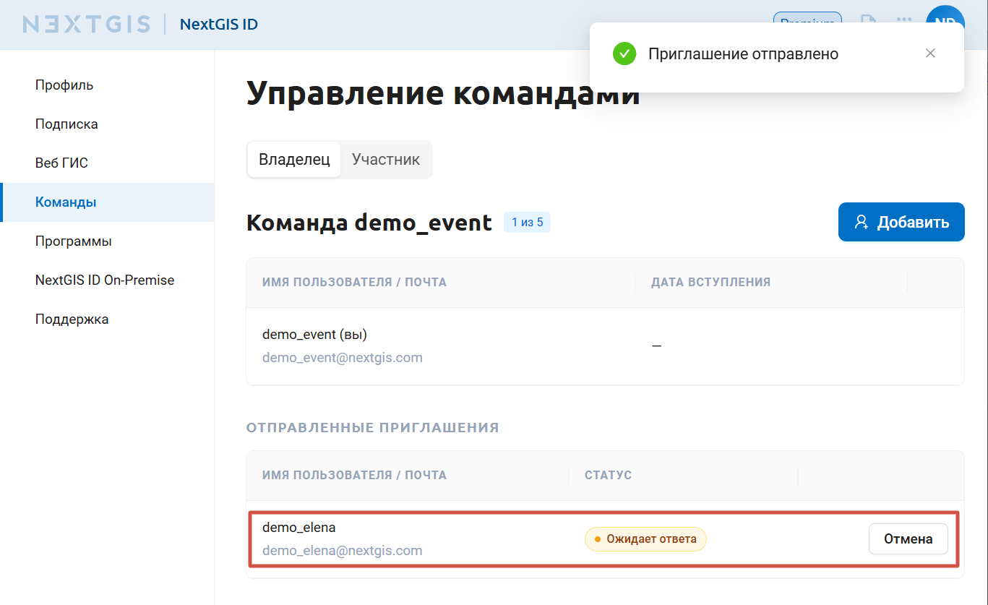
Task: Click the user name column header in invitations table
Action: pyautogui.click(x=354, y=476)
